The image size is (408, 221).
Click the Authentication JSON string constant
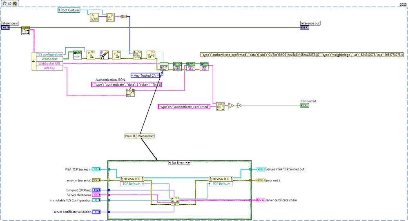(127, 84)
